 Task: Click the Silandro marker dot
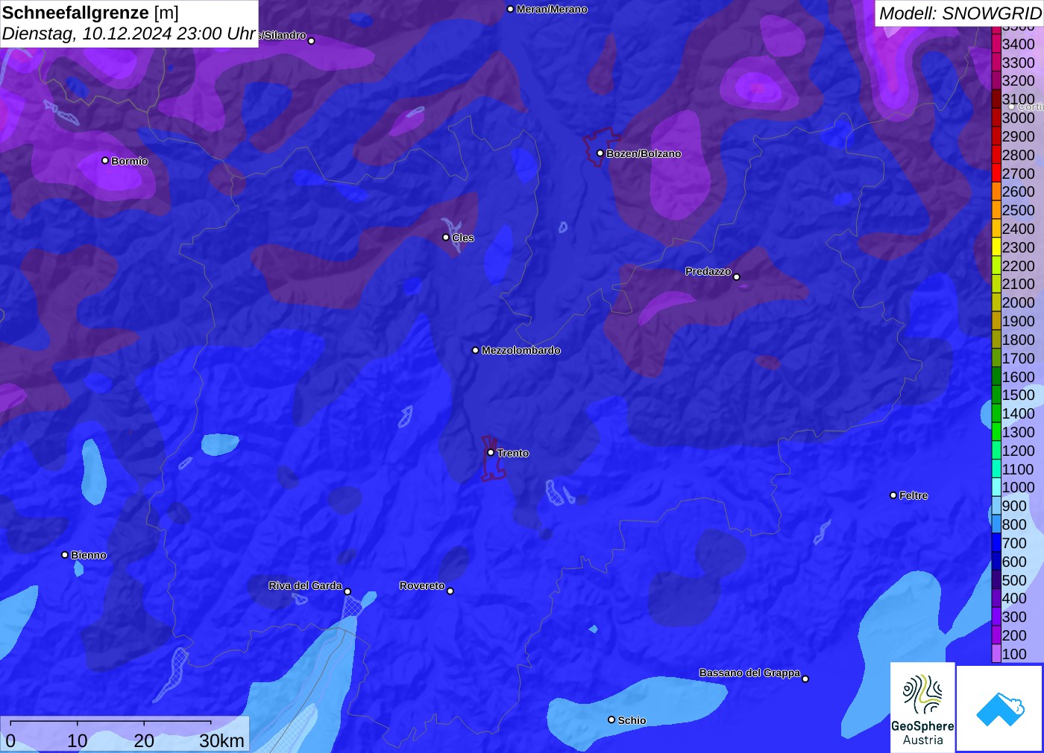point(312,41)
